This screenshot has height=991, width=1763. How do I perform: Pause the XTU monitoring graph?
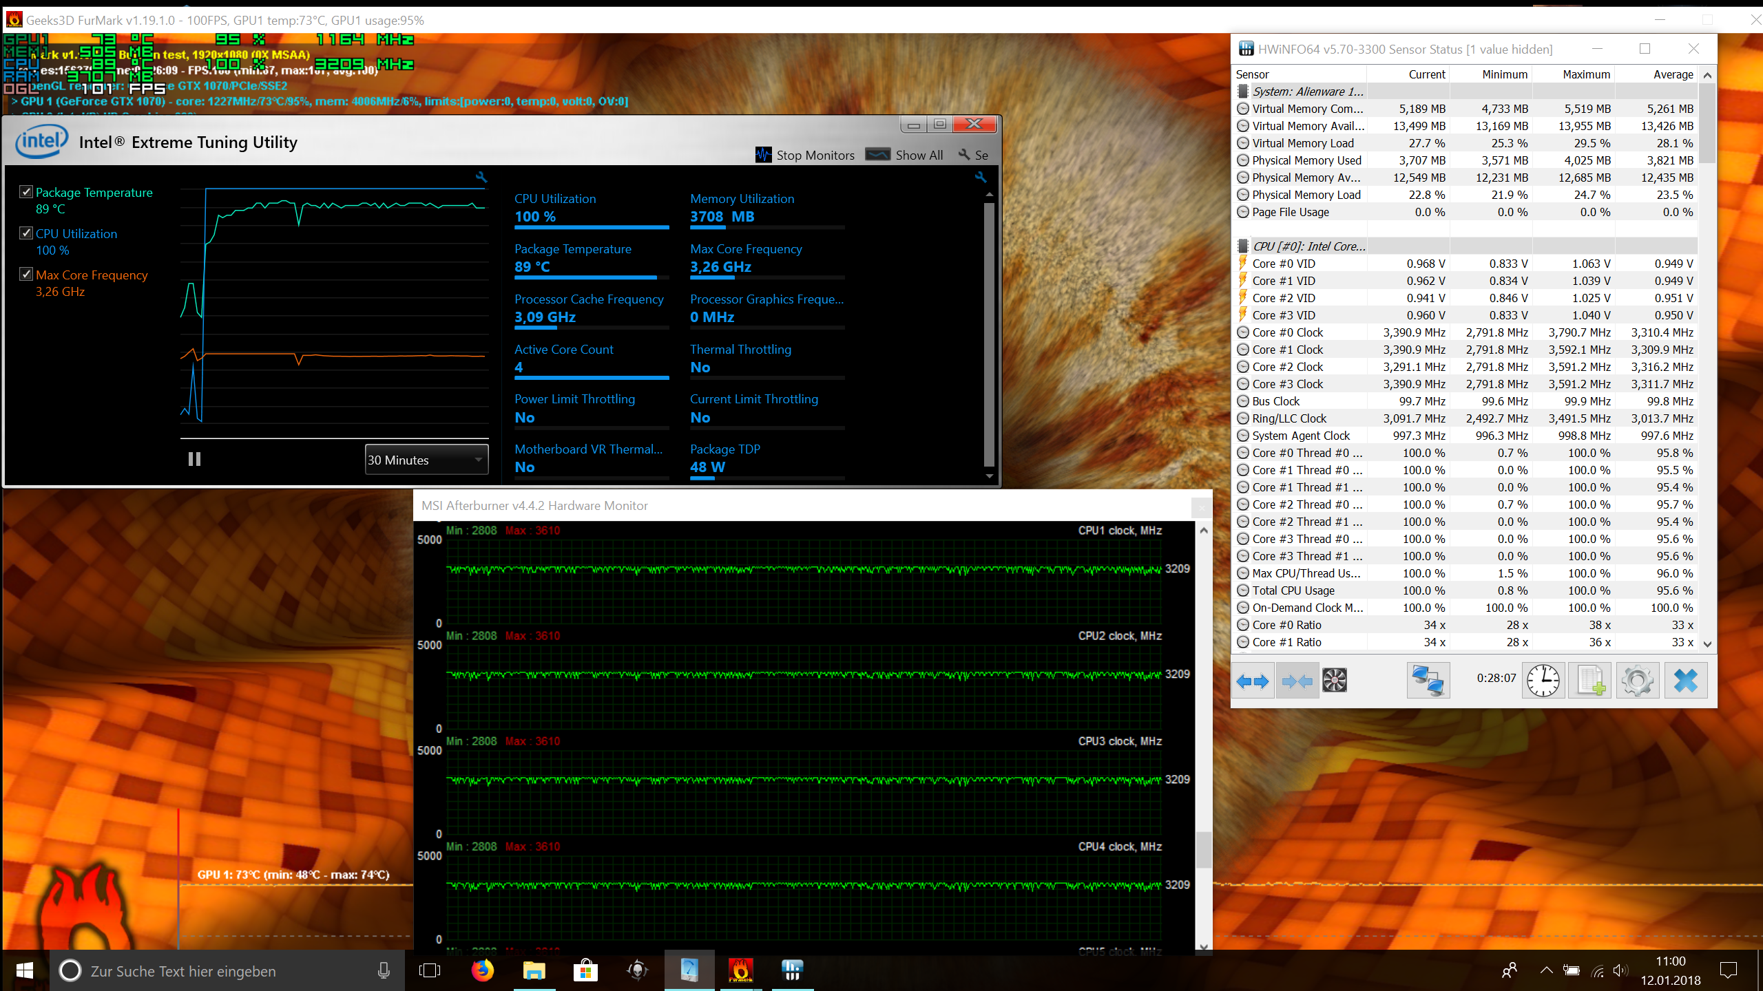pyautogui.click(x=194, y=459)
